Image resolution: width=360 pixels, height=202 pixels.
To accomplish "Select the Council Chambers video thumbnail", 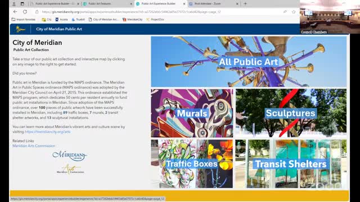I will point(330,17).
